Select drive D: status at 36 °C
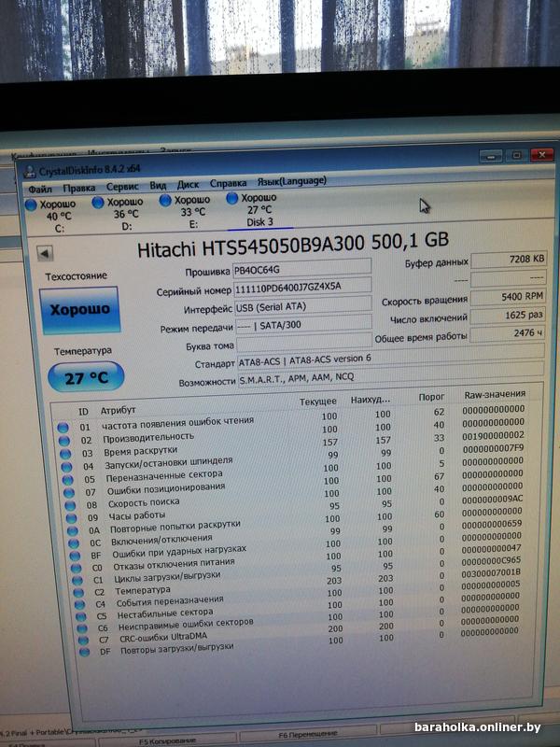Viewport: 560px width, 747px height. [119, 215]
